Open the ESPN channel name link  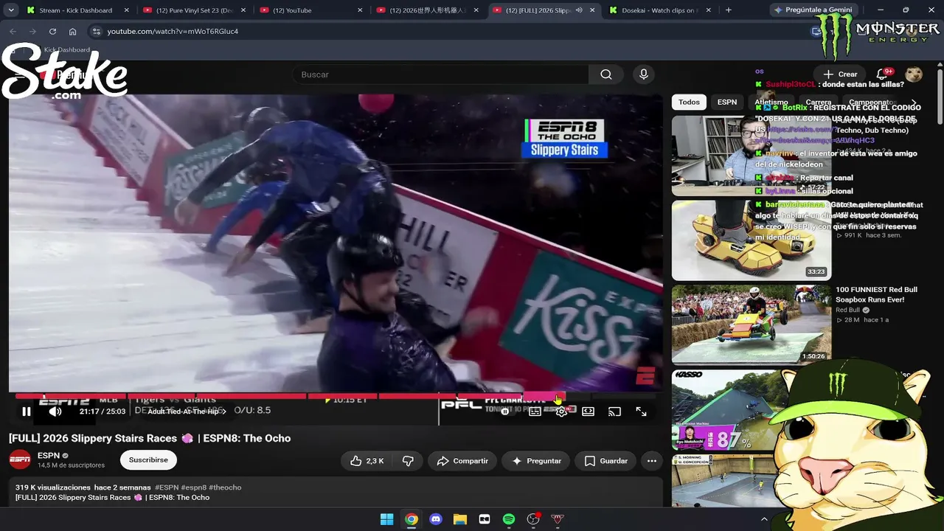pyautogui.click(x=49, y=456)
